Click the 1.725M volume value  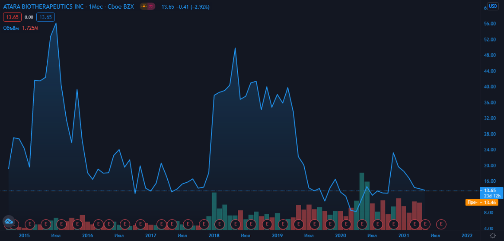pyautogui.click(x=30, y=28)
